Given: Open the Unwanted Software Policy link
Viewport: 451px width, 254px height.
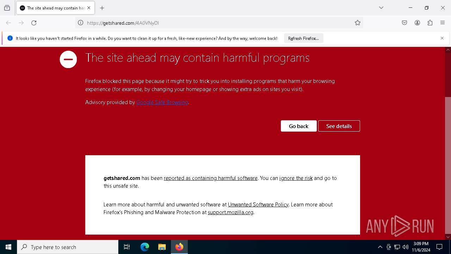Looking at the screenshot, I should (x=258, y=205).
